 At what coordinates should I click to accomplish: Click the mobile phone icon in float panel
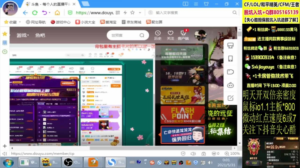[230, 59]
